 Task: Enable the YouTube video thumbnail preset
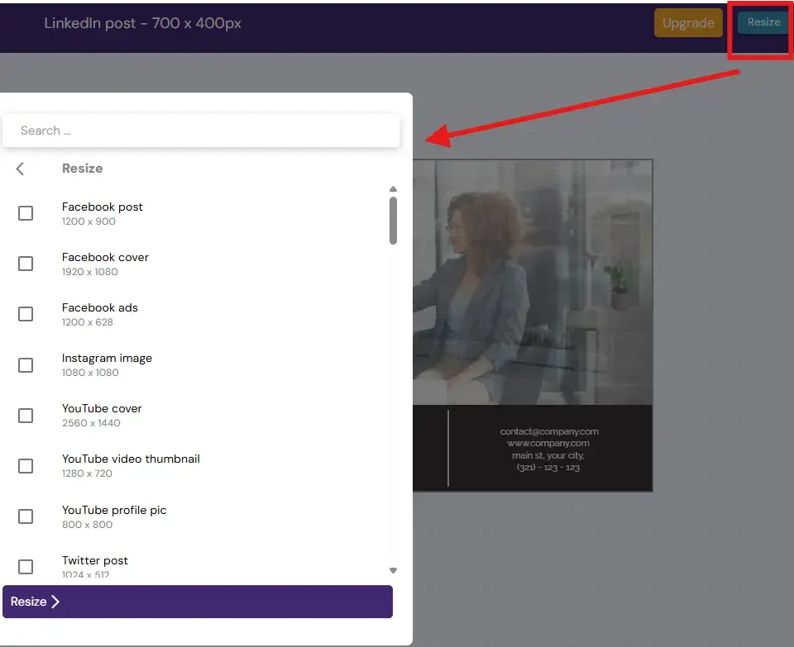coord(26,465)
